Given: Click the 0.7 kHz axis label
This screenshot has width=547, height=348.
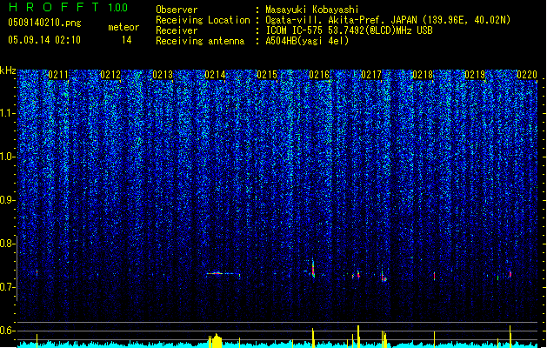Looking at the screenshot, I should [x=7, y=287].
